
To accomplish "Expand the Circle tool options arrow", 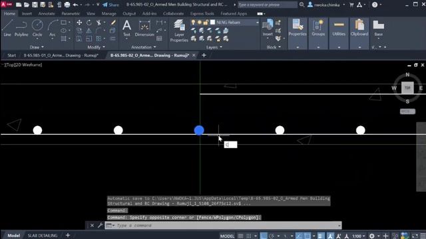I will point(37,39).
